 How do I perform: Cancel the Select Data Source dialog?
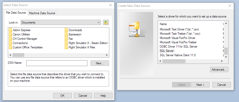click(x=83, y=96)
